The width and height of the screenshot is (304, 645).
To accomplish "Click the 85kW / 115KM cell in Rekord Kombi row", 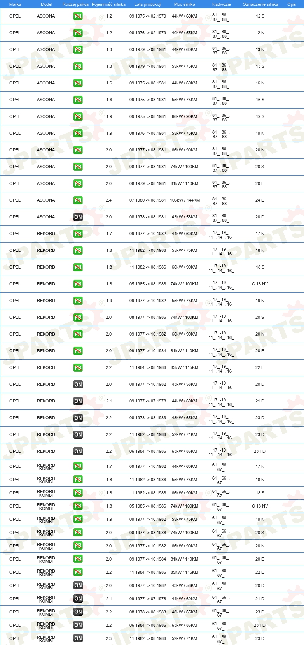I will pos(184,572).
